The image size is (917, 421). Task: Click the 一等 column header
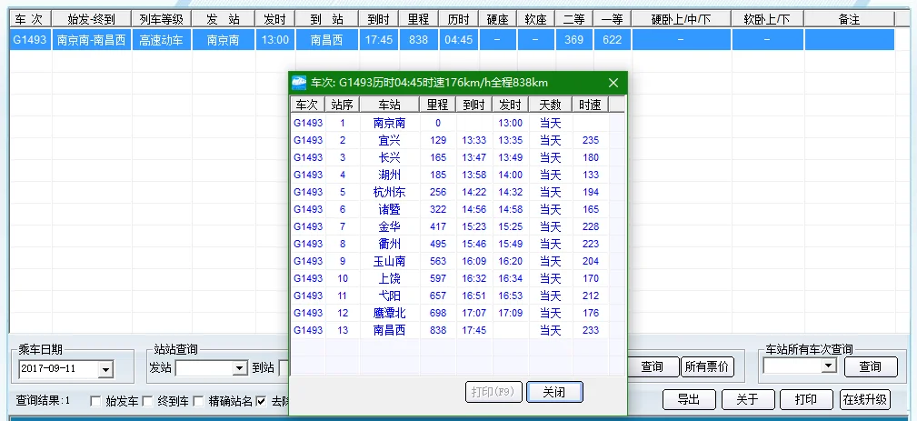[x=613, y=19]
